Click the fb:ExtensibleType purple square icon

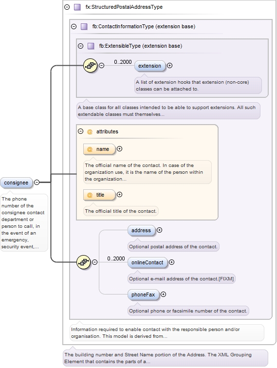click(91, 46)
